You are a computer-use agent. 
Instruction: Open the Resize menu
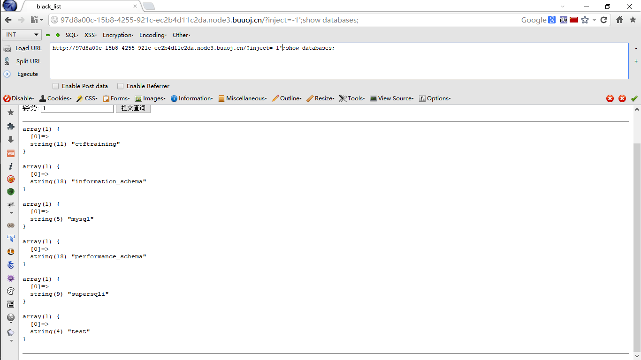click(x=320, y=98)
